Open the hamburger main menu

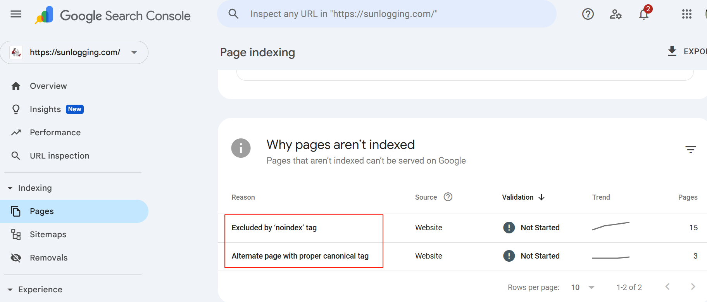point(16,14)
